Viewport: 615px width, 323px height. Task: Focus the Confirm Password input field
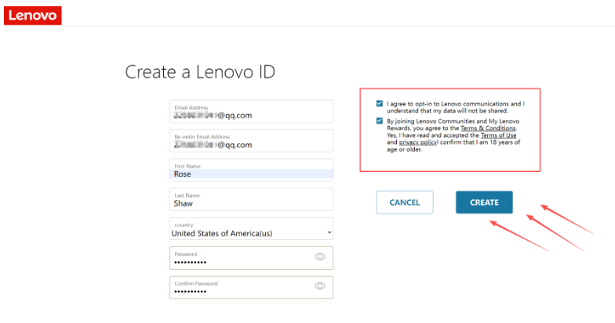(x=251, y=288)
